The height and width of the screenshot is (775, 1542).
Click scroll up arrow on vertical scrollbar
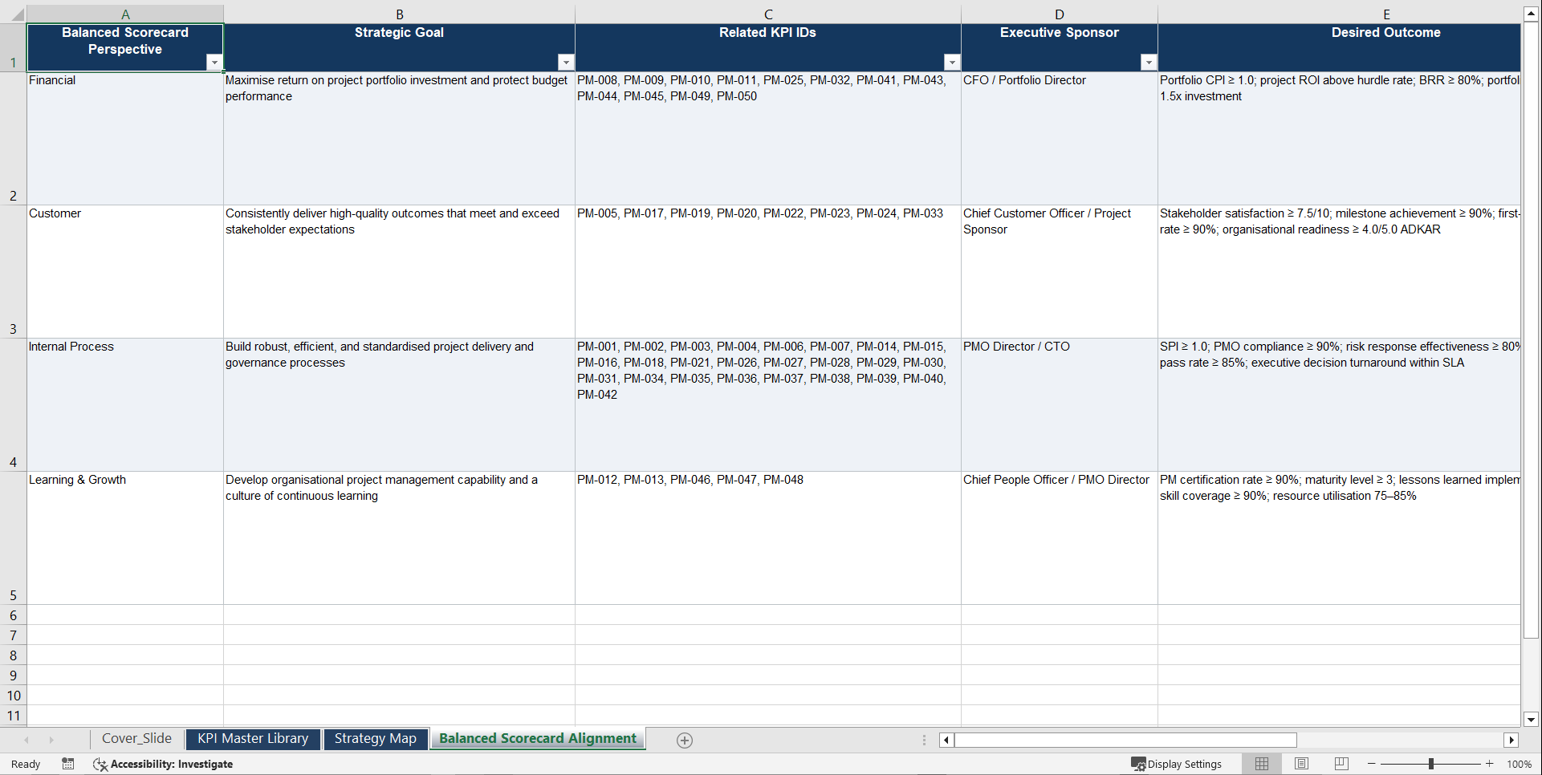click(1531, 14)
